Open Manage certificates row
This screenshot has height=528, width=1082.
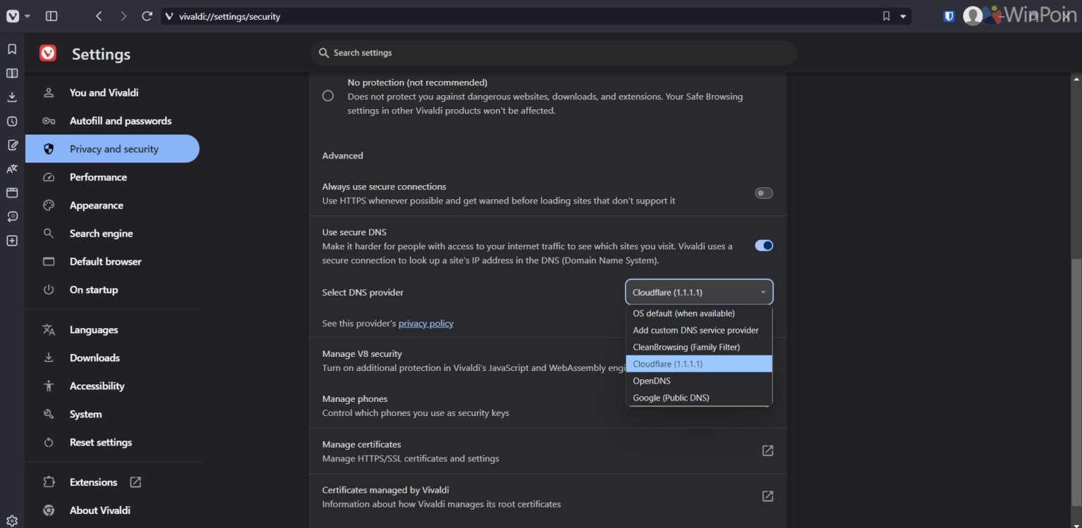pyautogui.click(x=548, y=451)
